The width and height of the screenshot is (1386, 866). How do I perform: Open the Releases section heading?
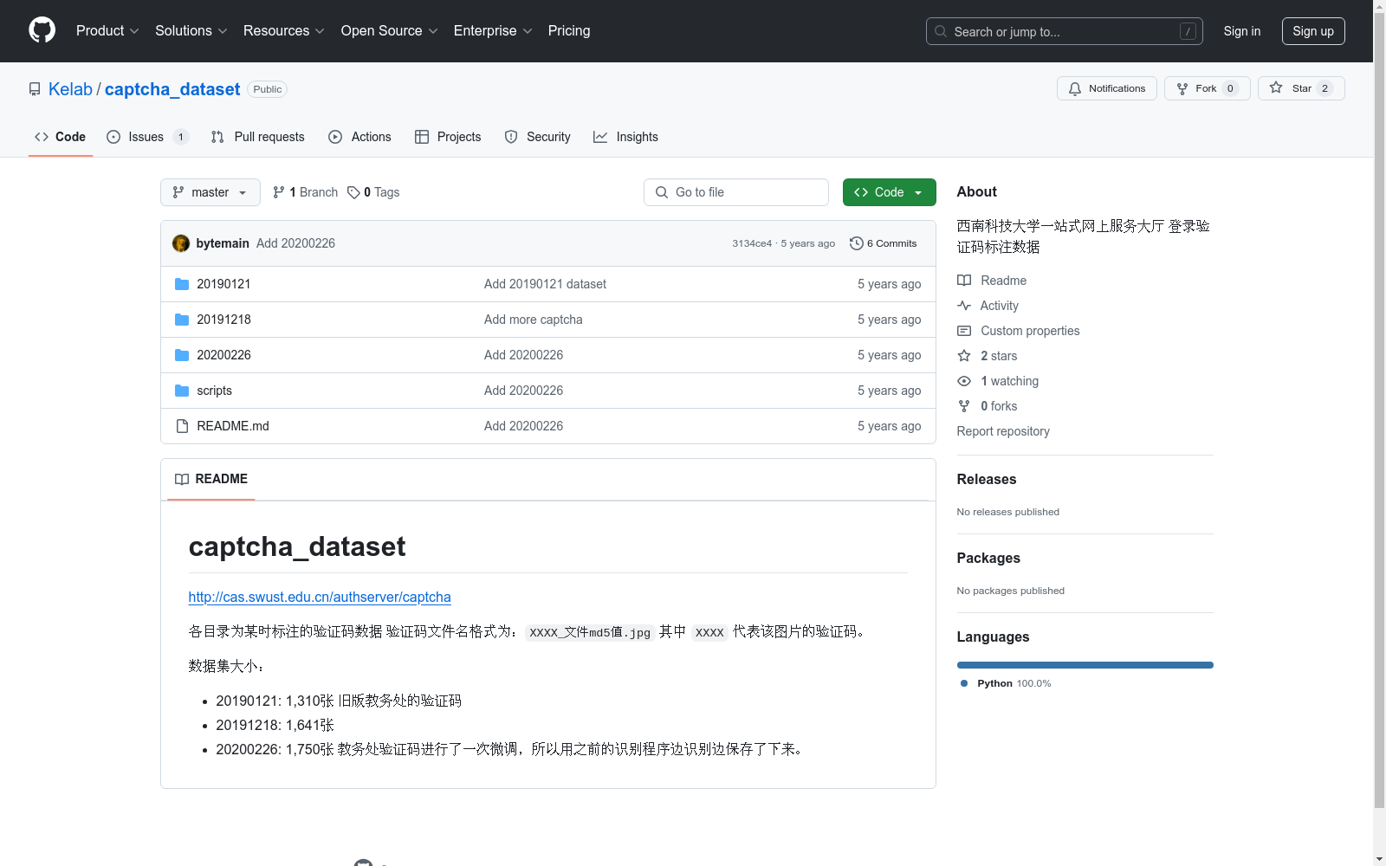(987, 479)
